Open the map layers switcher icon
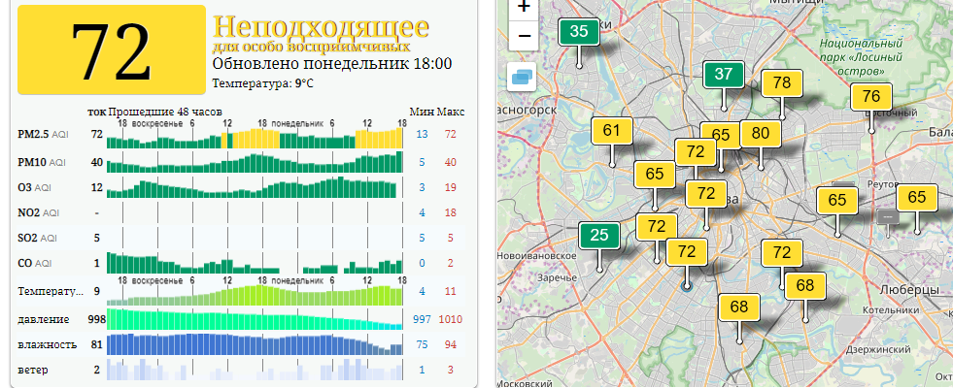This screenshot has height=388, width=953. [522, 77]
